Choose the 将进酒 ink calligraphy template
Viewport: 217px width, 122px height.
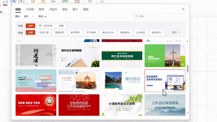(36, 56)
